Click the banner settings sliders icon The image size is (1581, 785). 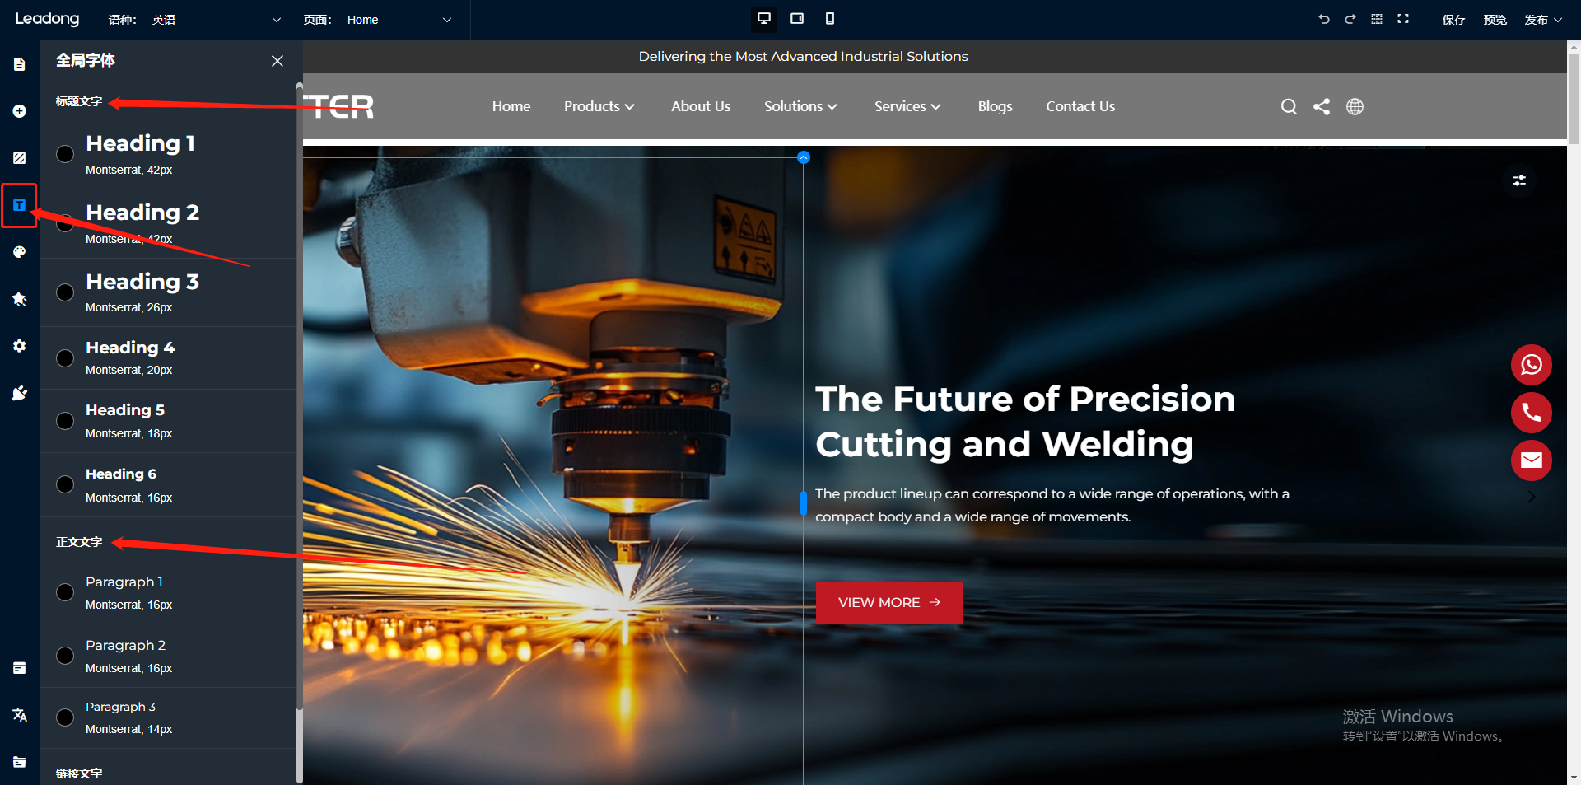click(1519, 180)
